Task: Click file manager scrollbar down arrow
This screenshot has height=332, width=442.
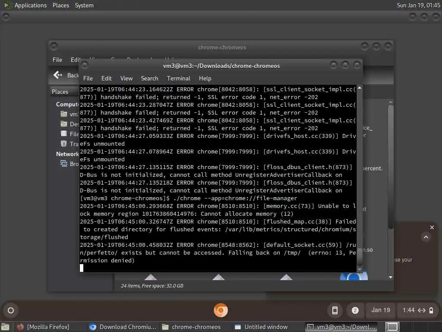Action: pos(390,277)
